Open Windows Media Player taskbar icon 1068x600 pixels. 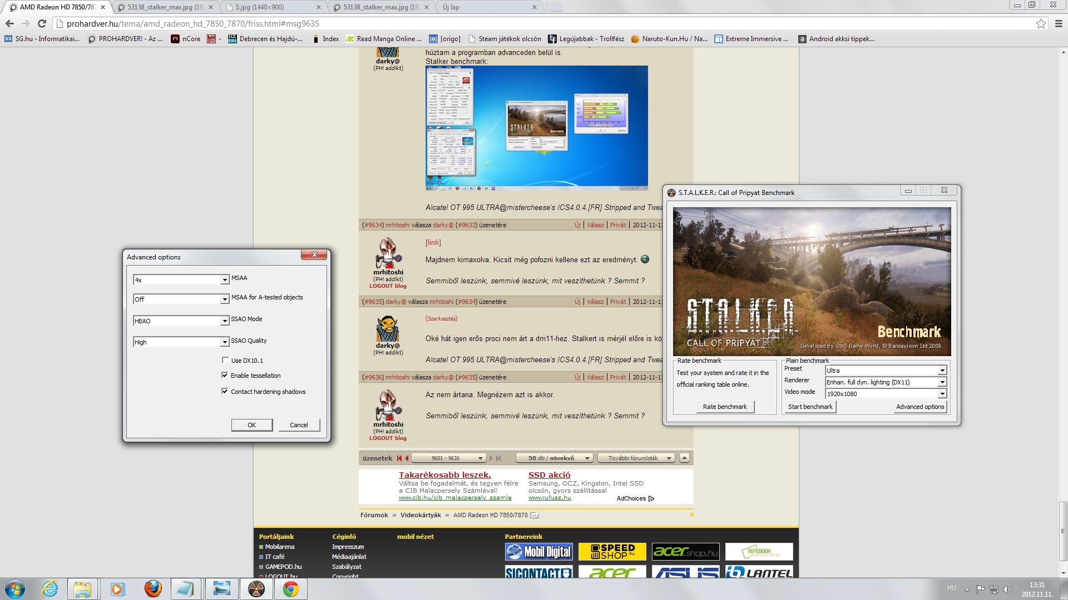pos(117,589)
